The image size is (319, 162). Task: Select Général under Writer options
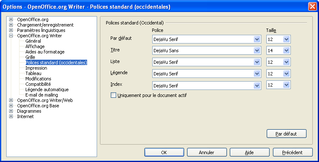33,41
